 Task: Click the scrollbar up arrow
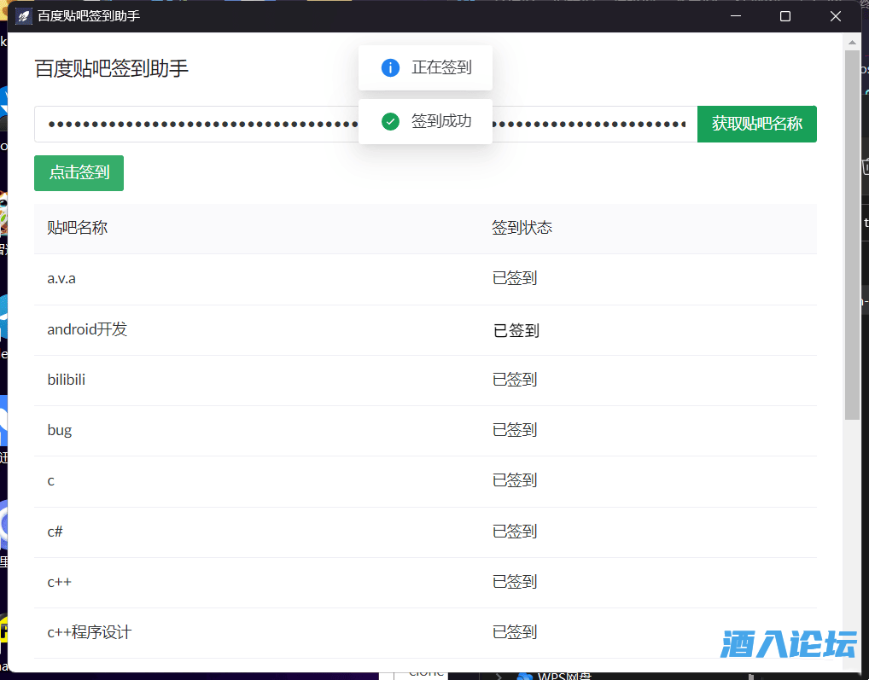click(x=851, y=42)
